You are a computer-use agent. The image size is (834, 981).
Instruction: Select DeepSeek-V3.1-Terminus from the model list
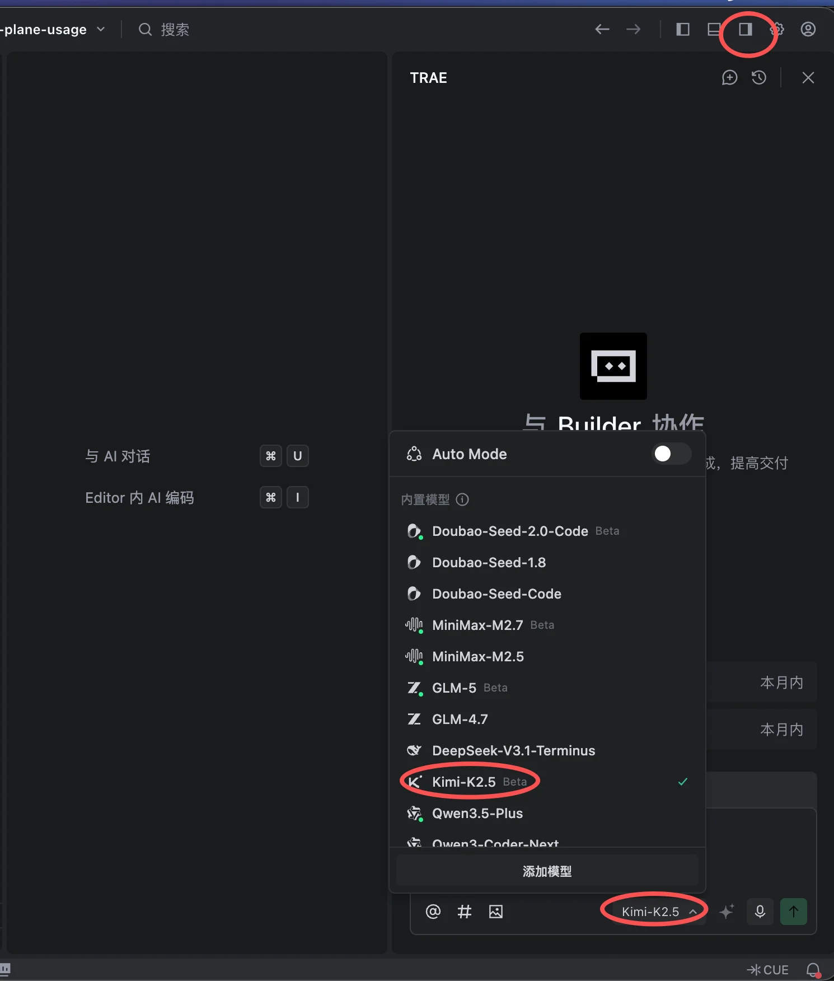513,750
